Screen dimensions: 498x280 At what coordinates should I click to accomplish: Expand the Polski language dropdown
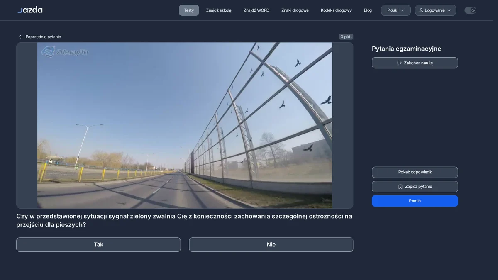396,10
